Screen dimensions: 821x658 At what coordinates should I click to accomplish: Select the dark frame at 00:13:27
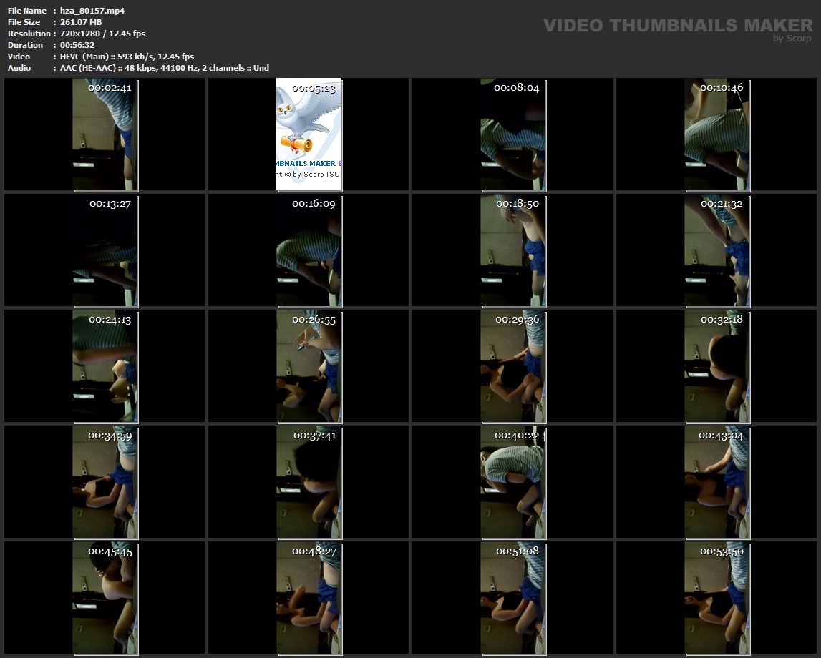click(x=105, y=250)
